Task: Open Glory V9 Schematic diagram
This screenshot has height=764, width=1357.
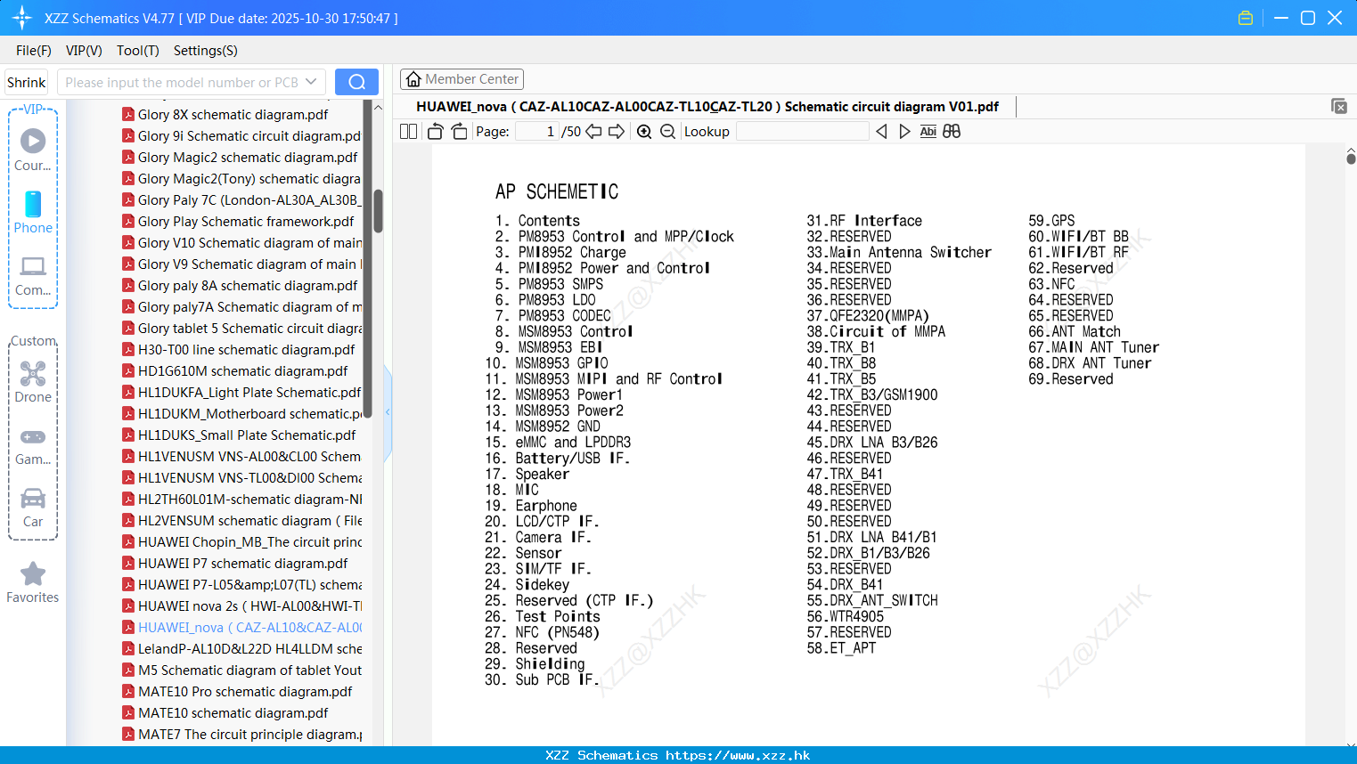Action: (x=241, y=264)
